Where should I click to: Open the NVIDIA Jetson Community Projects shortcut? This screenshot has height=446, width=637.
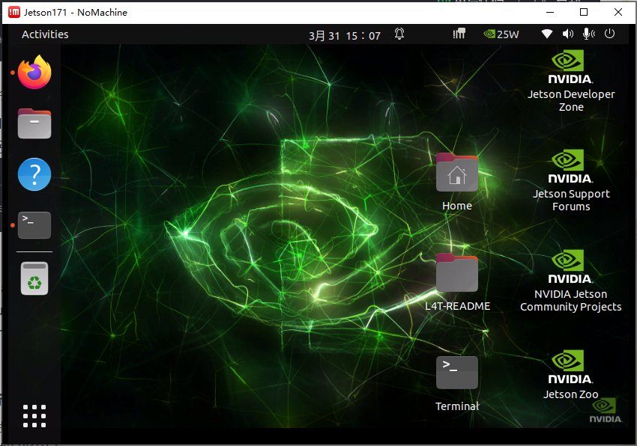(x=571, y=281)
